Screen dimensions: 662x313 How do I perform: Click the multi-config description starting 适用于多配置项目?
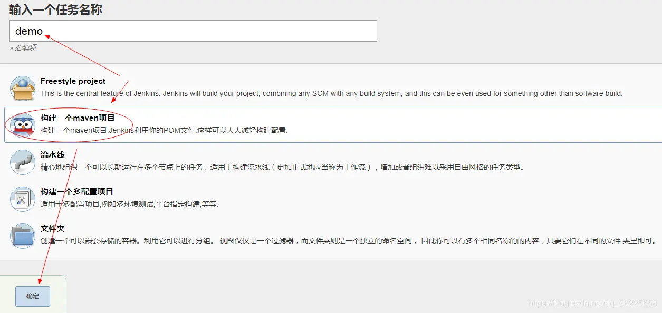(x=129, y=204)
